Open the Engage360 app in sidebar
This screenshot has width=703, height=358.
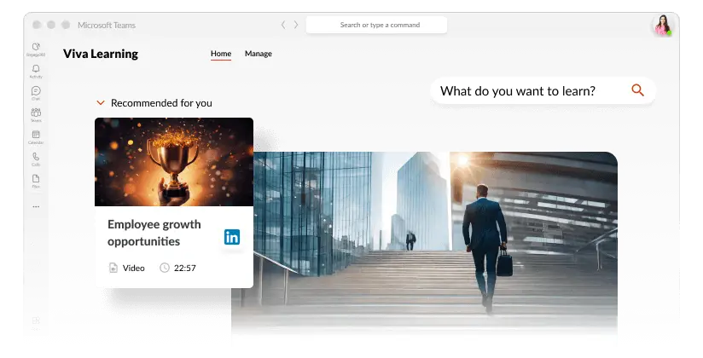click(x=36, y=48)
